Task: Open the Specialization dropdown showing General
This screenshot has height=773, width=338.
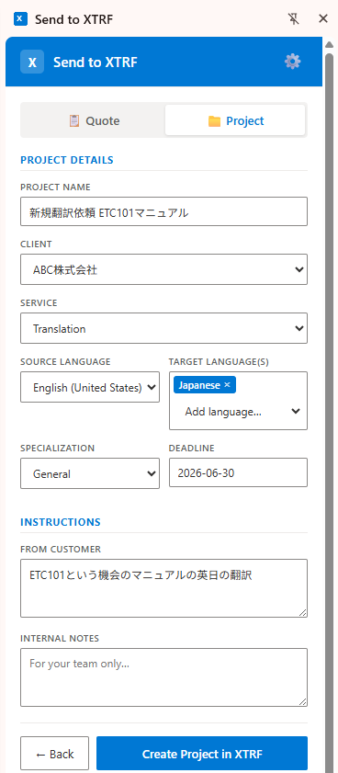Action: pos(90,473)
